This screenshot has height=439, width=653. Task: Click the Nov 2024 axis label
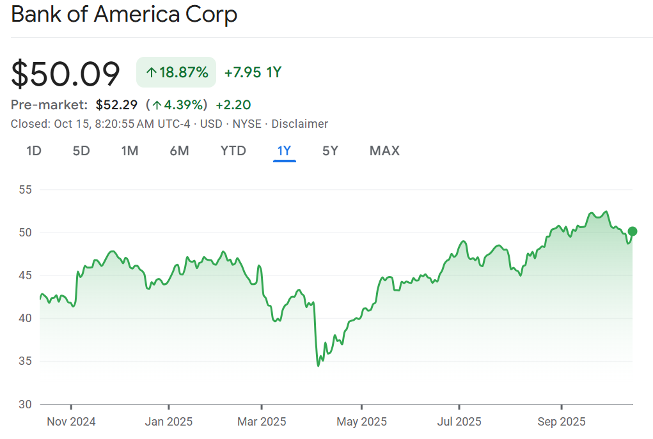click(x=72, y=422)
